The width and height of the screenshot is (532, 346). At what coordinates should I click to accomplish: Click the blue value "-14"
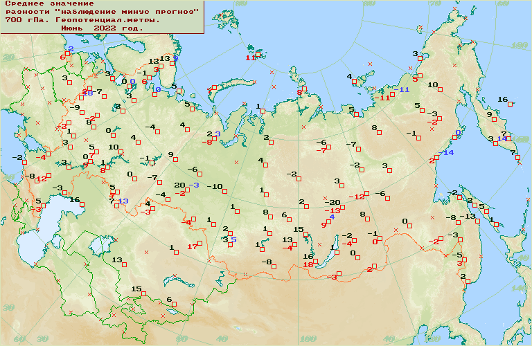coord(446,152)
